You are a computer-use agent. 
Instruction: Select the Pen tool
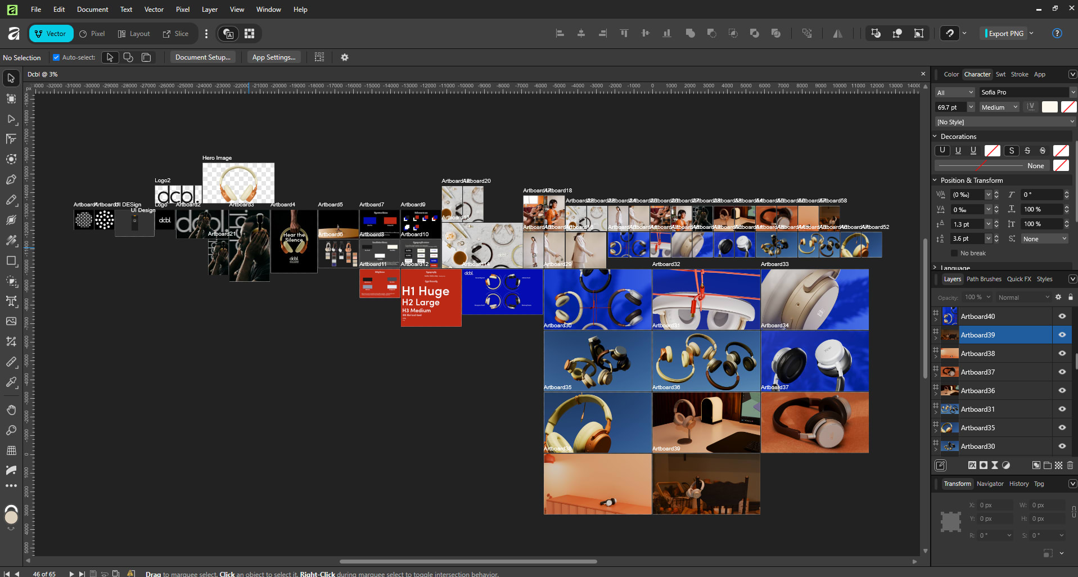[11, 179]
